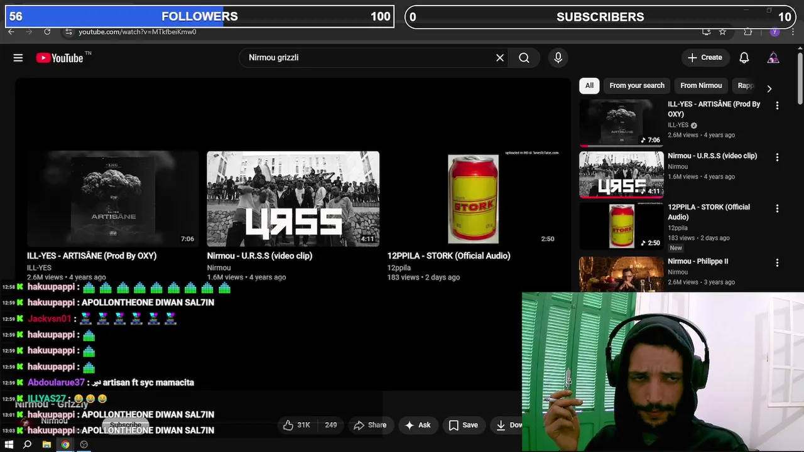
Task: Visit 12ppila channel name in the sidebar
Action: coord(678,228)
